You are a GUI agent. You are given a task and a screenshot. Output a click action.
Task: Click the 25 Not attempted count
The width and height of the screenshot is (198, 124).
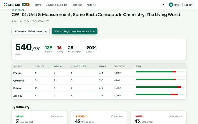71,48
